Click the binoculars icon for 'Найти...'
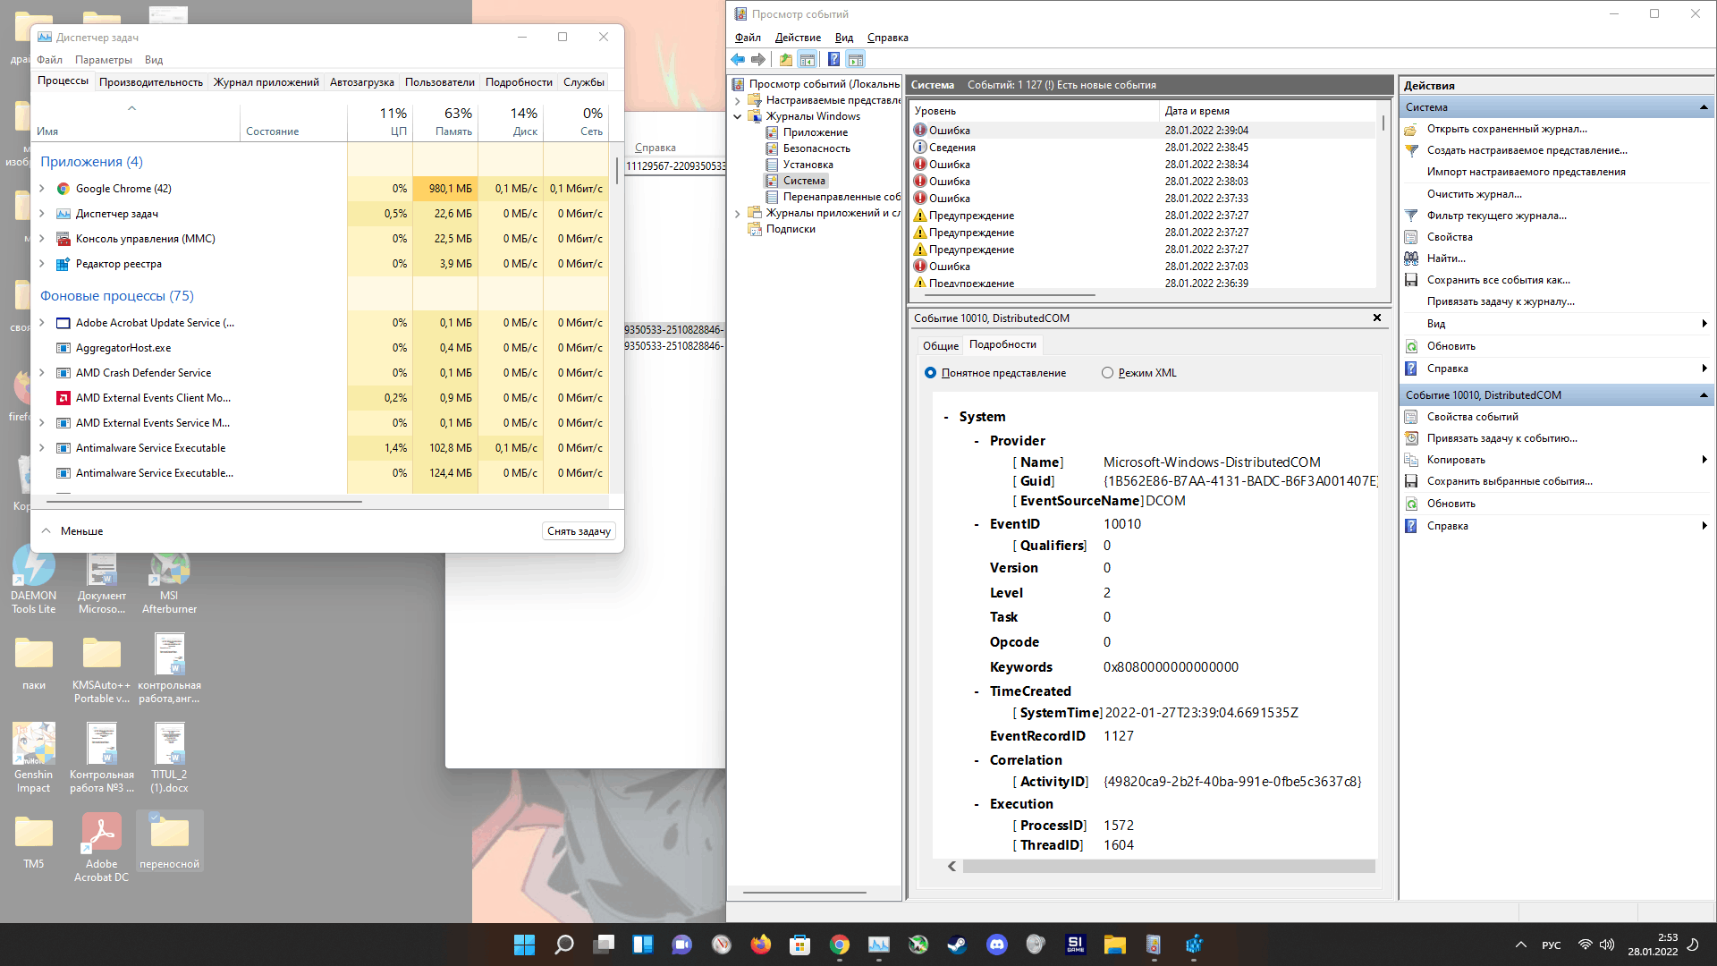The width and height of the screenshot is (1717, 966). click(x=1411, y=258)
